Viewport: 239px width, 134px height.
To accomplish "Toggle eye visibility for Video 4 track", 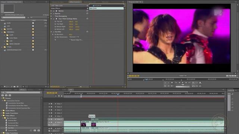I will (x=49, y=113).
